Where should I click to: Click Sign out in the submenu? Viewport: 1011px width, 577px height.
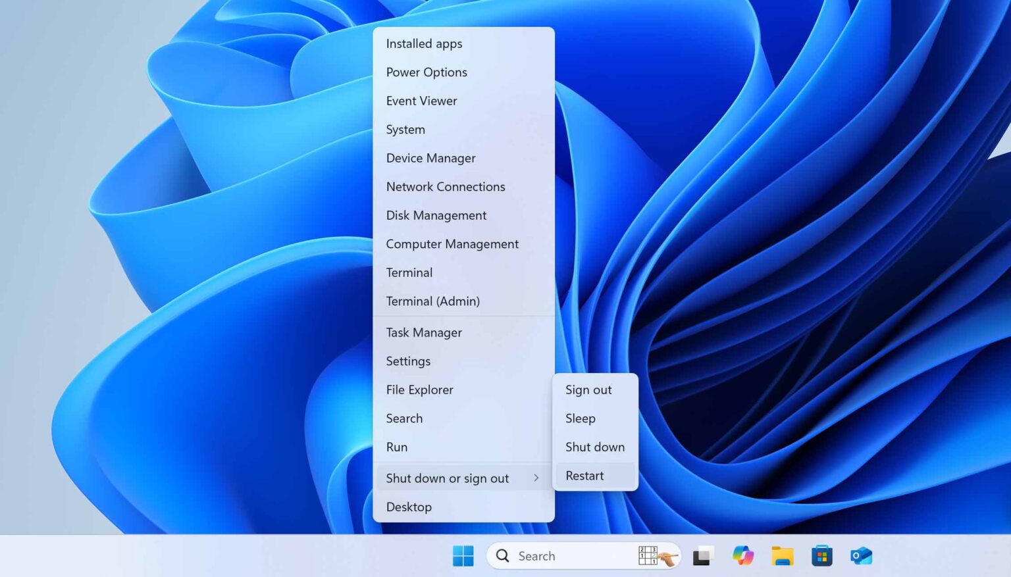(588, 390)
